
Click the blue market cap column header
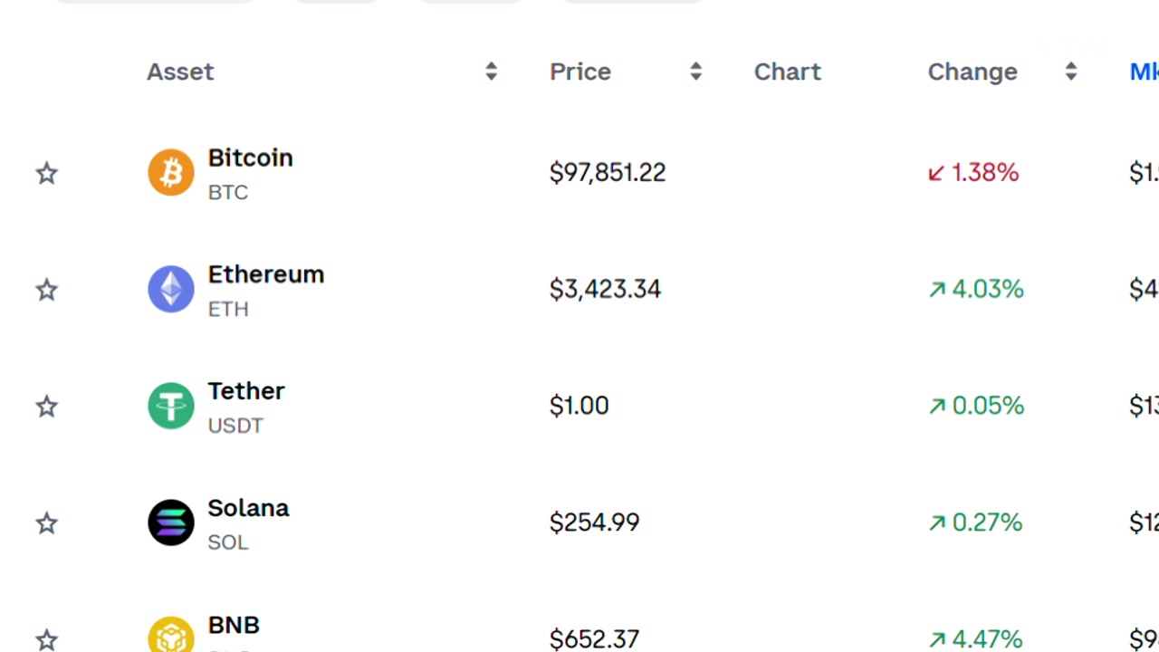[x=1144, y=72]
